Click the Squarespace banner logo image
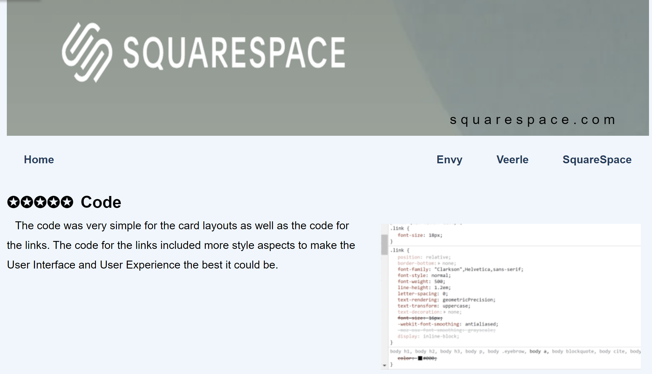The image size is (652, 374). click(x=203, y=52)
